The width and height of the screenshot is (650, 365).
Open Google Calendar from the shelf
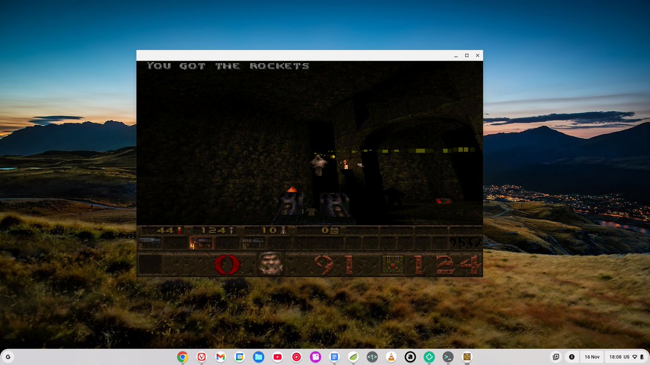click(x=240, y=356)
